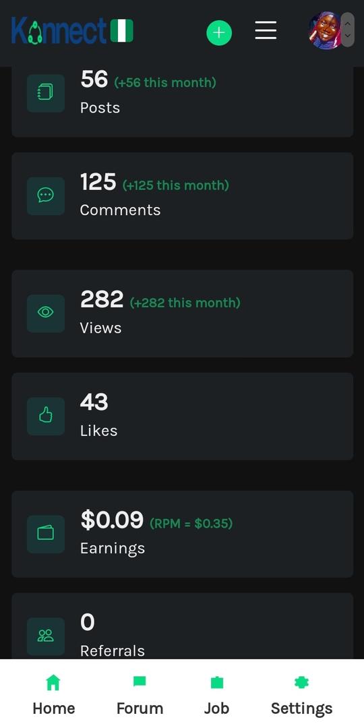Open the Settings tab
The image size is (364, 728).
point(301,696)
